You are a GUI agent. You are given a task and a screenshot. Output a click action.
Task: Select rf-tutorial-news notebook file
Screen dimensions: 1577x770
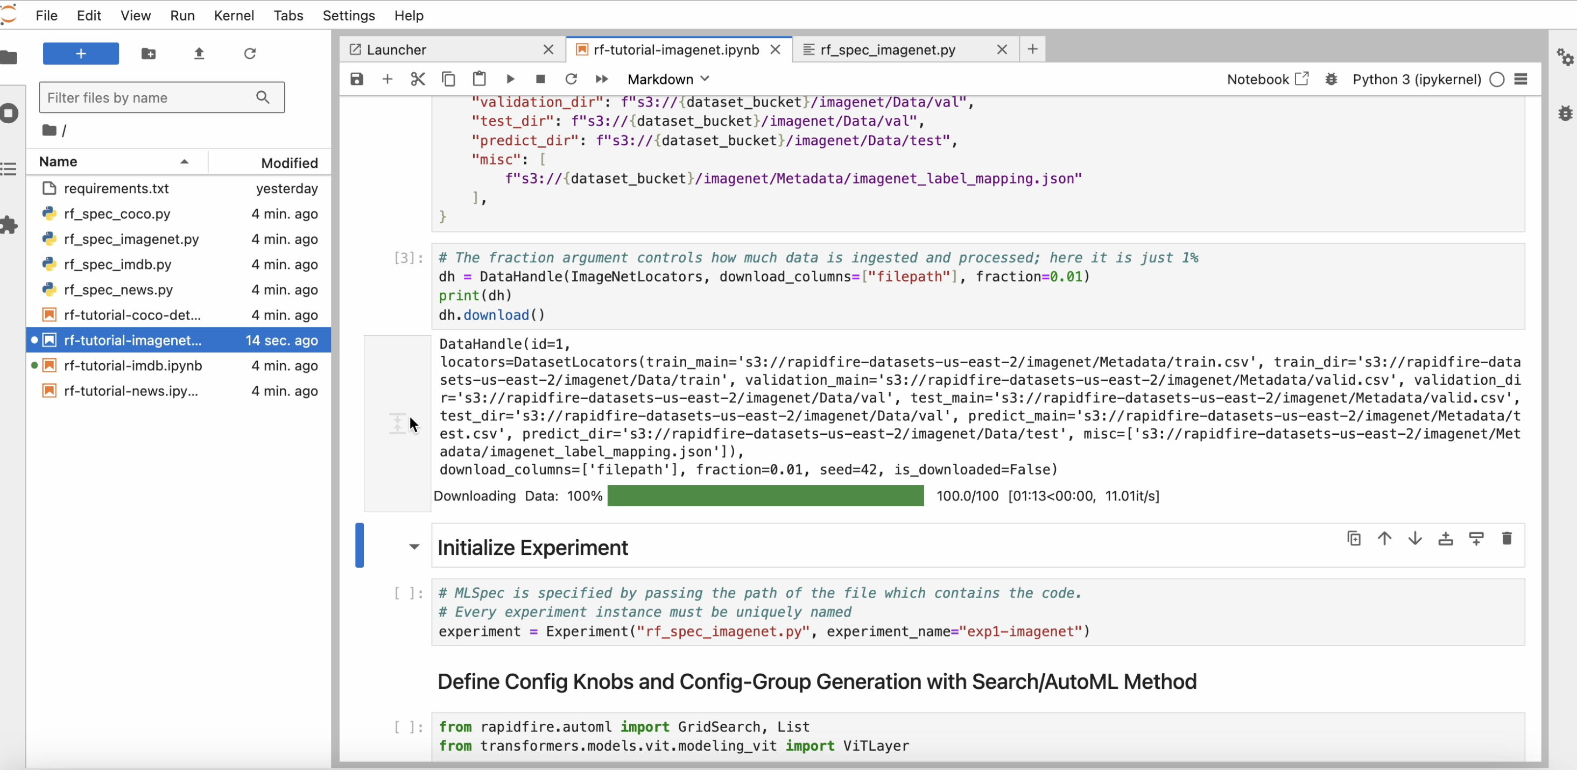179,391
